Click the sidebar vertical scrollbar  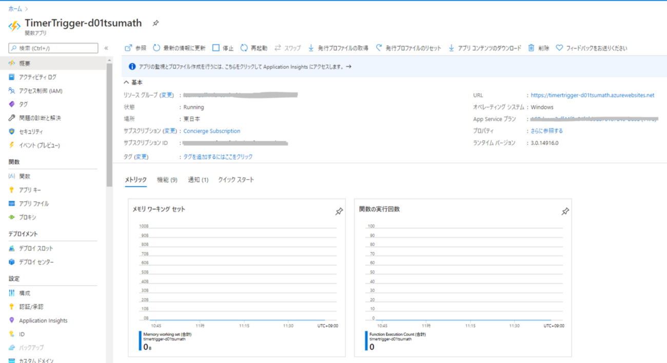point(109,125)
